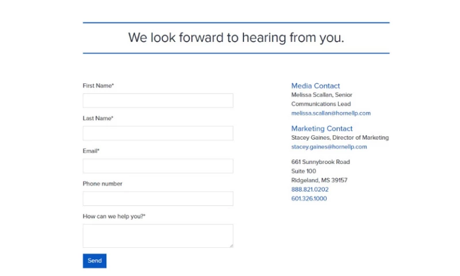Click the 601.326.1000 phone number link
The height and width of the screenshot is (276, 460).
tap(309, 198)
